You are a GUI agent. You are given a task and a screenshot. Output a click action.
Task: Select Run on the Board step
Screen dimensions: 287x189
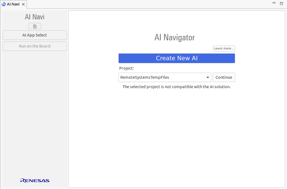[35, 46]
